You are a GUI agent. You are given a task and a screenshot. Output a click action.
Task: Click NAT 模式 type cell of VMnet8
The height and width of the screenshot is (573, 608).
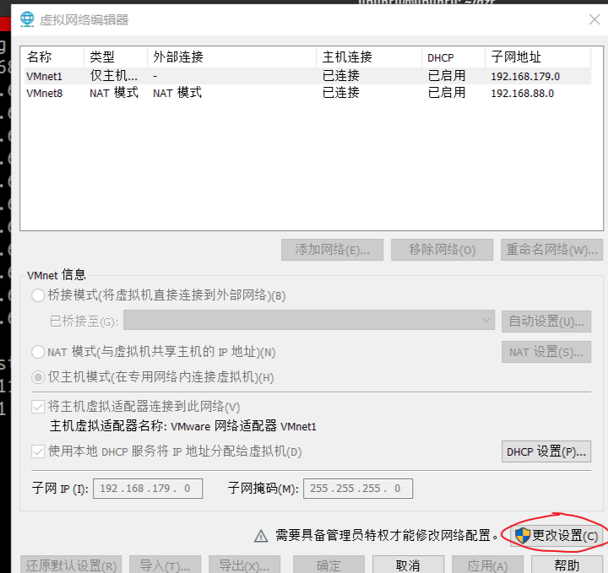pyautogui.click(x=114, y=93)
